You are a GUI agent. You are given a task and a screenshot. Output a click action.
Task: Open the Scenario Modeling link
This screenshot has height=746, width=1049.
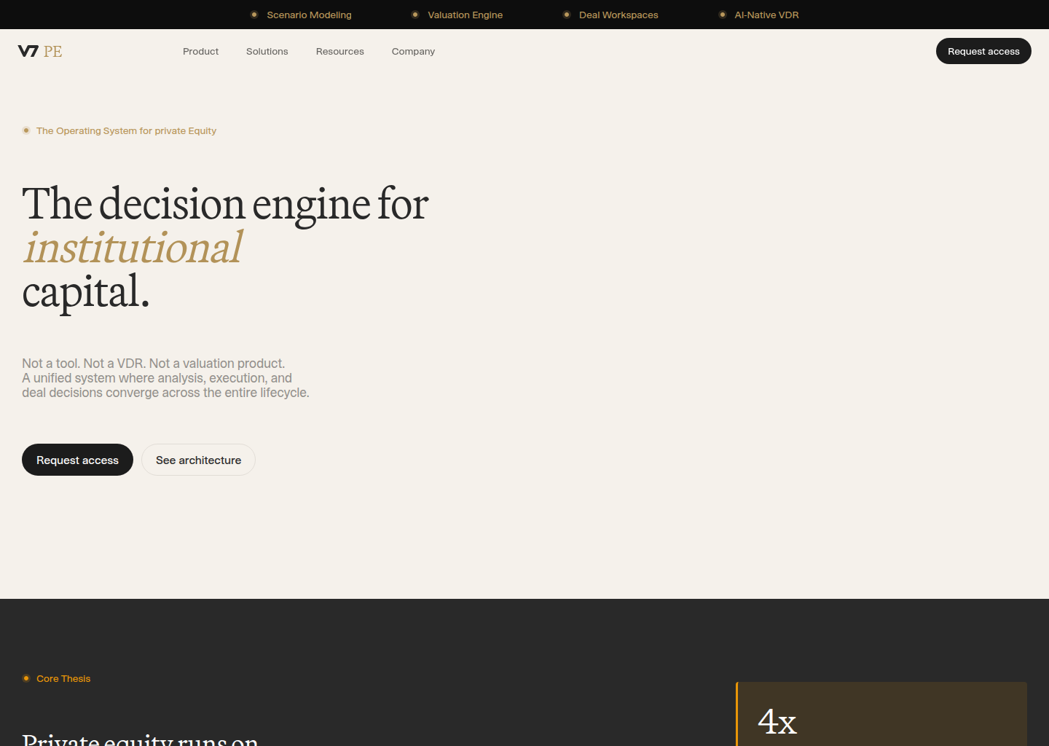tap(309, 15)
